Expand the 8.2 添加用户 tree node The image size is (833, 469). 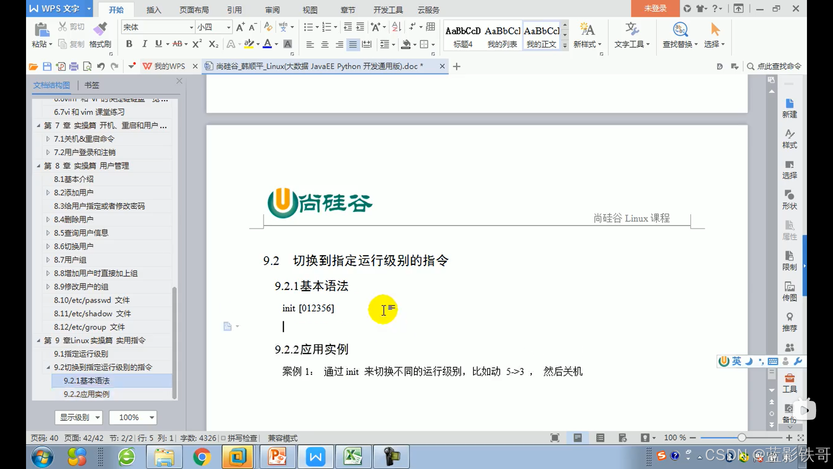tap(48, 192)
